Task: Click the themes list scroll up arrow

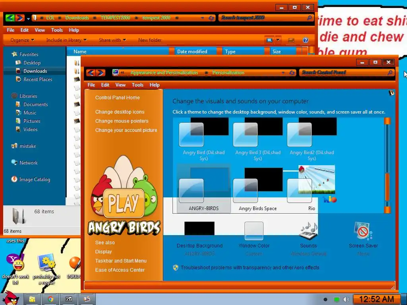Action: [x=387, y=121]
